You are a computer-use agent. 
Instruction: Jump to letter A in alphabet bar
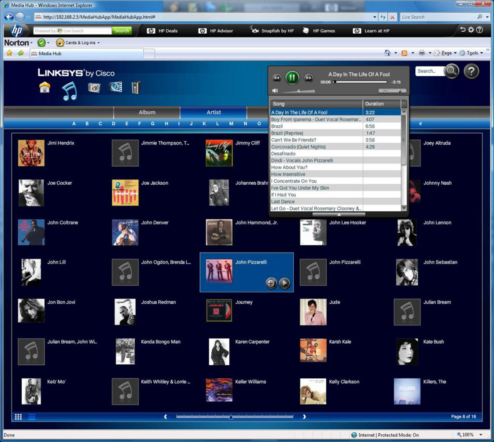(x=74, y=124)
